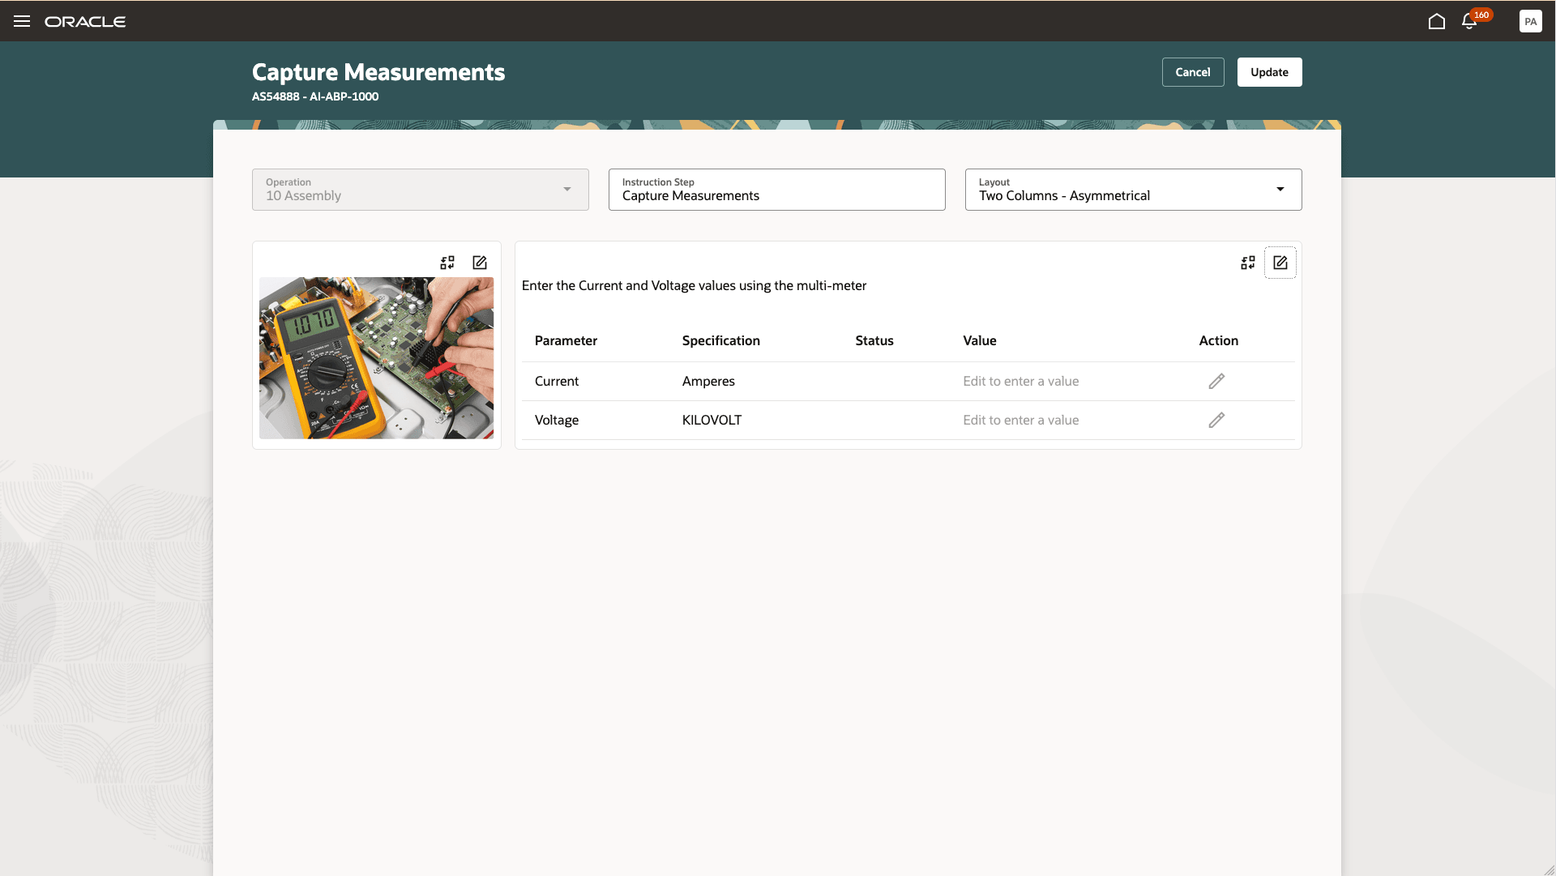Select the swap content icon on the instructions panel
The height and width of the screenshot is (876, 1556).
click(1248, 262)
